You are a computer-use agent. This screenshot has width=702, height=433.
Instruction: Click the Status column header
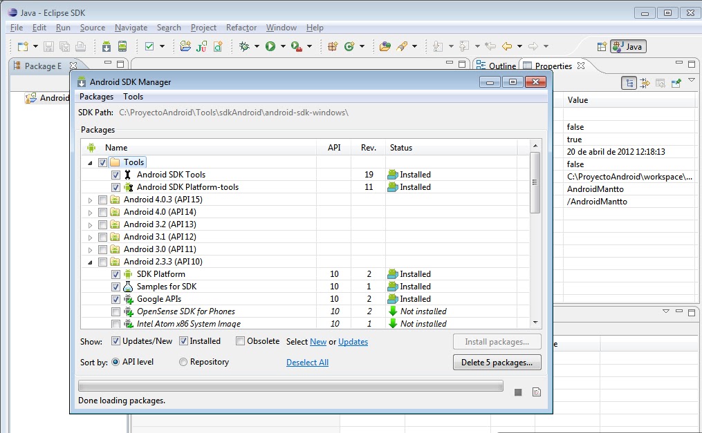pyautogui.click(x=451, y=148)
